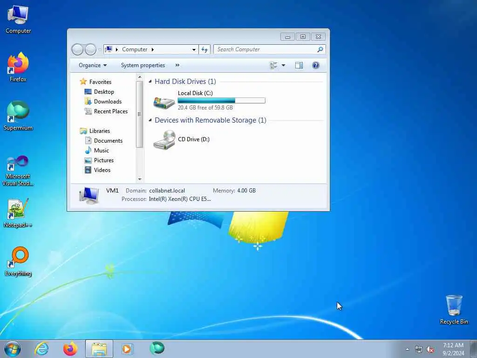The height and width of the screenshot is (358, 477).
Task: Select the Recycle Bin icon
Action: pyautogui.click(x=454, y=310)
